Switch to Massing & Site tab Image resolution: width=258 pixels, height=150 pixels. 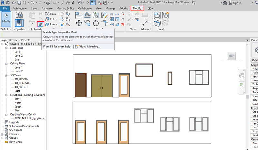pyautogui.click(x=65, y=8)
